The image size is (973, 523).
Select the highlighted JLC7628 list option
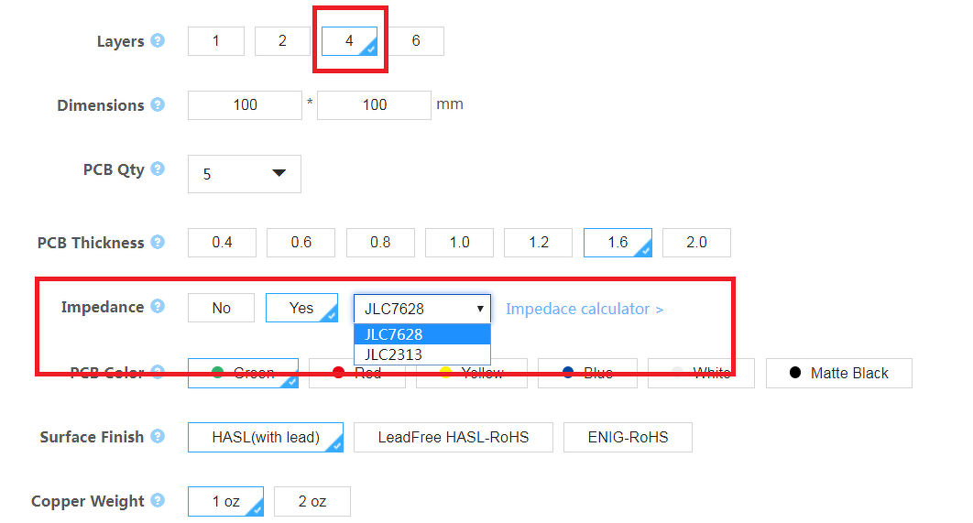pos(394,335)
